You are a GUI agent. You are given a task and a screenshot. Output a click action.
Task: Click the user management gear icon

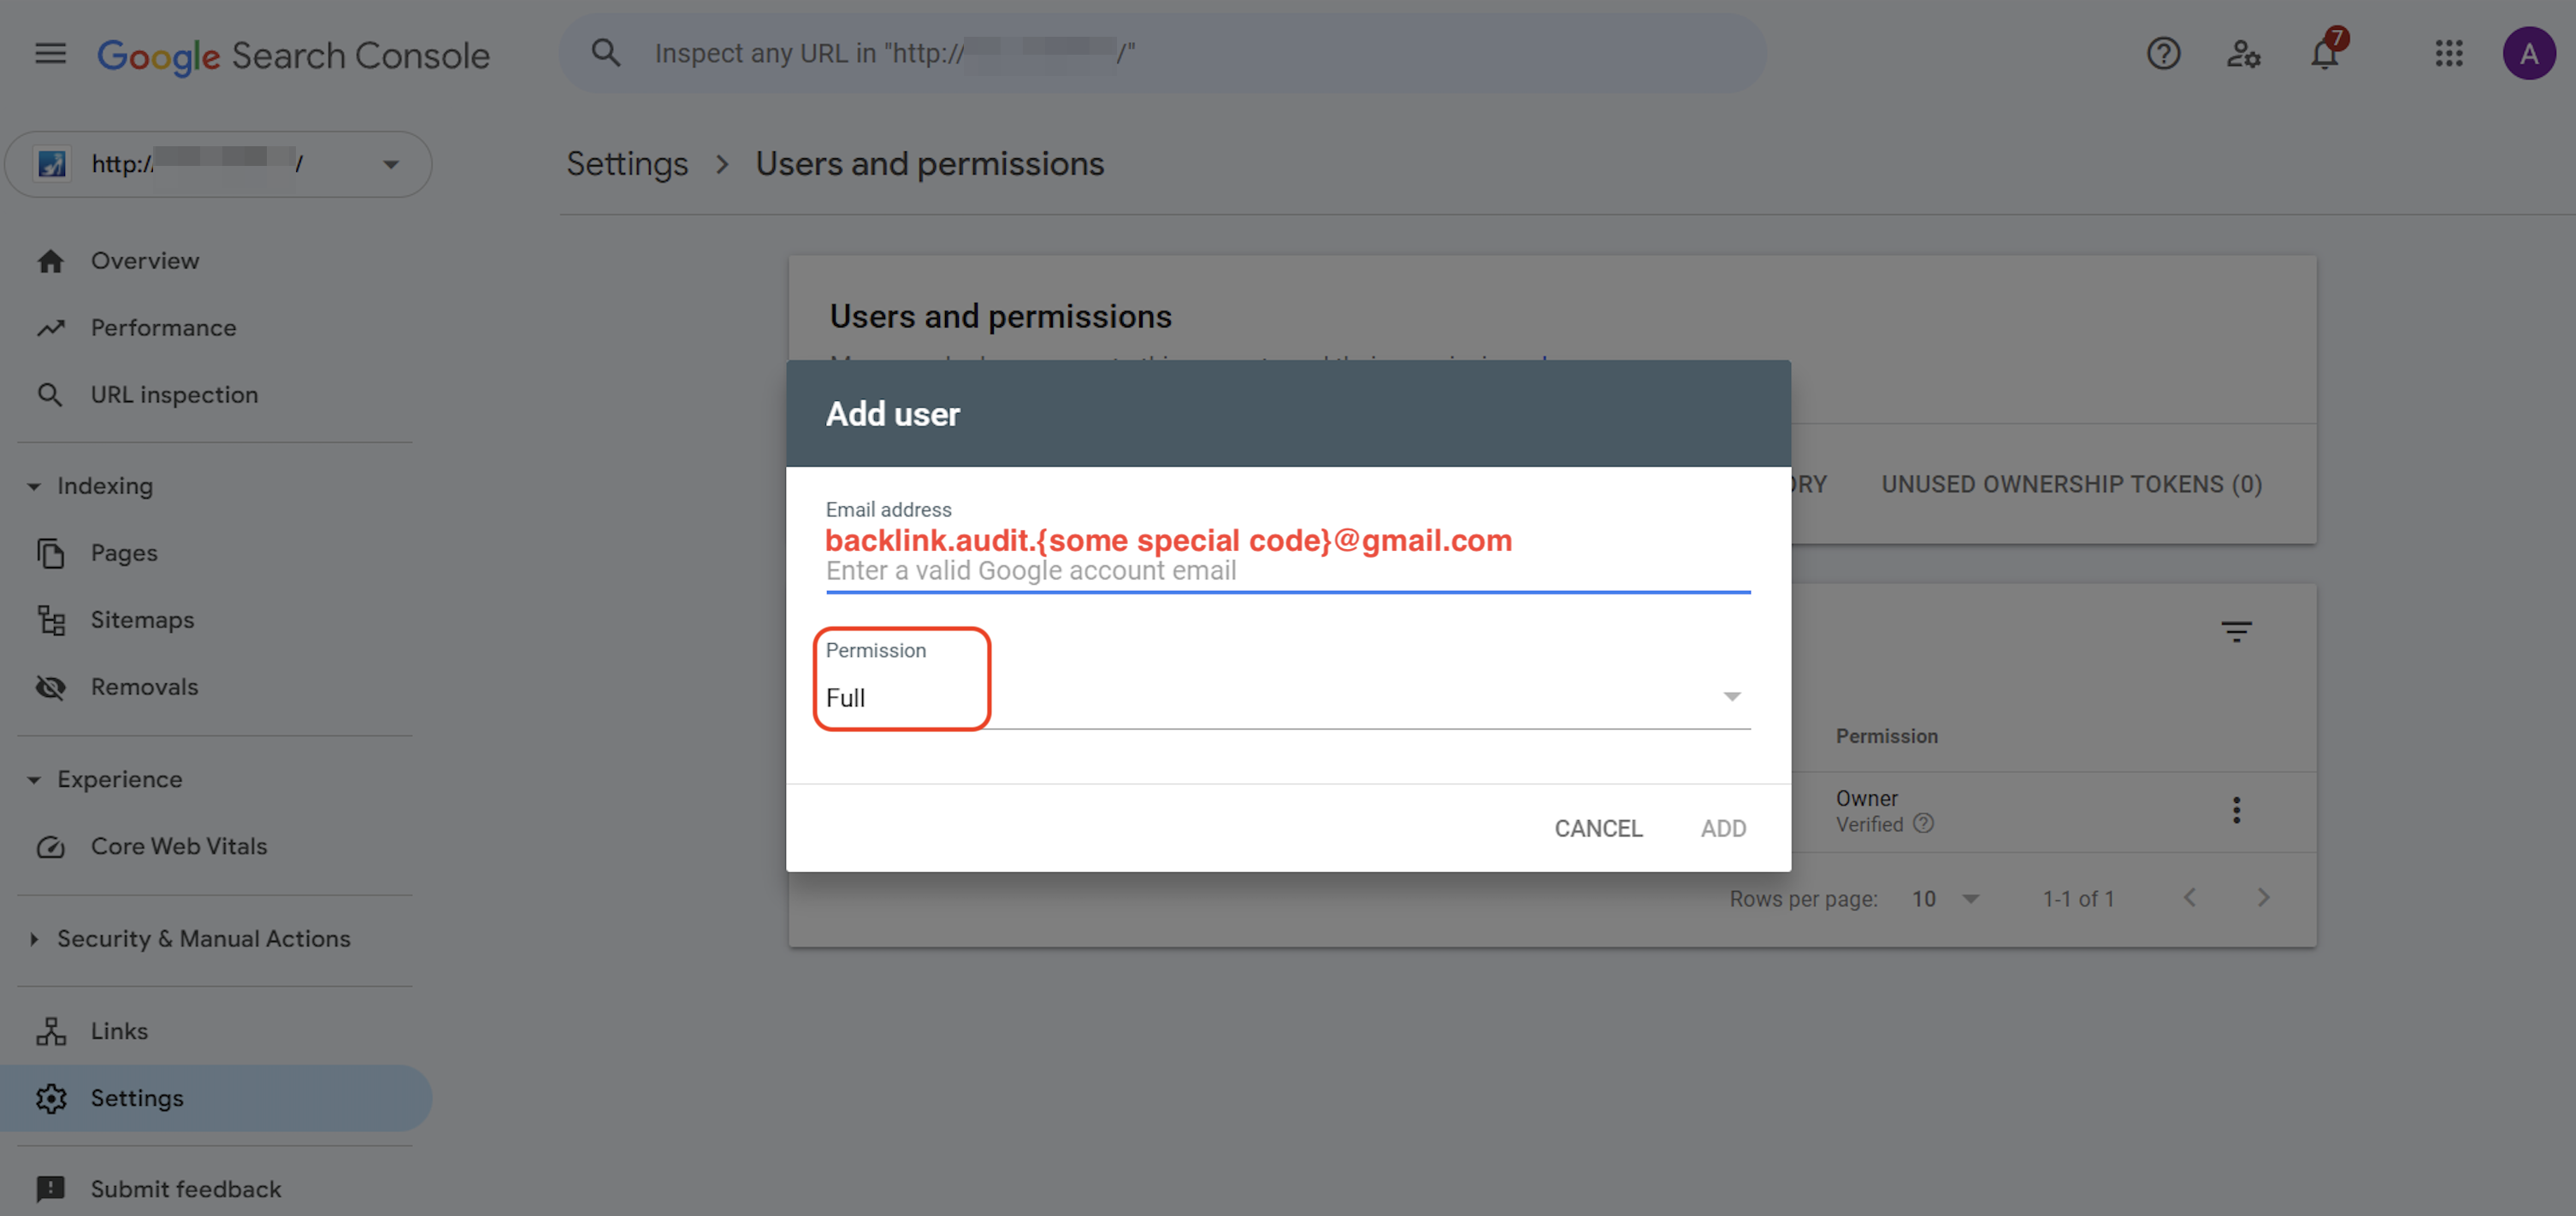2244,56
